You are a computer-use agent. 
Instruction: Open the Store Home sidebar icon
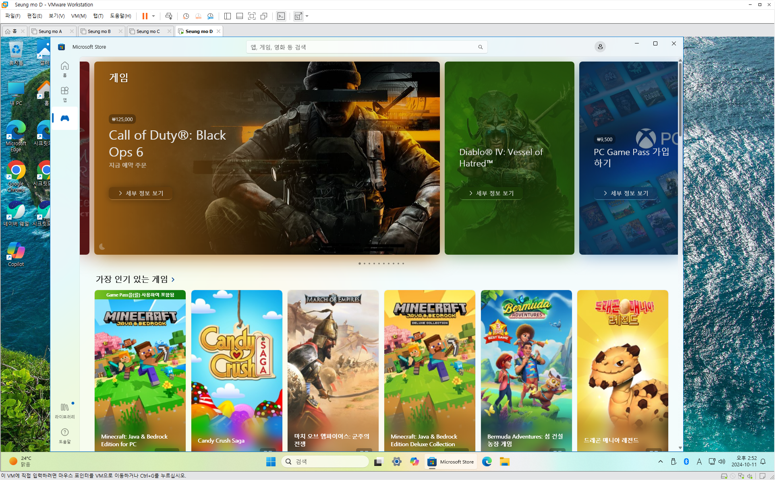pyautogui.click(x=64, y=69)
